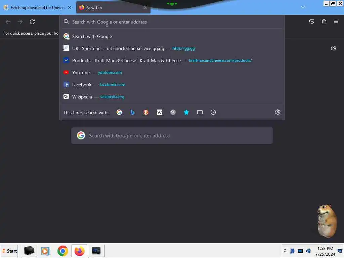Image resolution: width=344 pixels, height=258 pixels.
Task: Open Google Chrome from taskbar
Action: (63, 251)
